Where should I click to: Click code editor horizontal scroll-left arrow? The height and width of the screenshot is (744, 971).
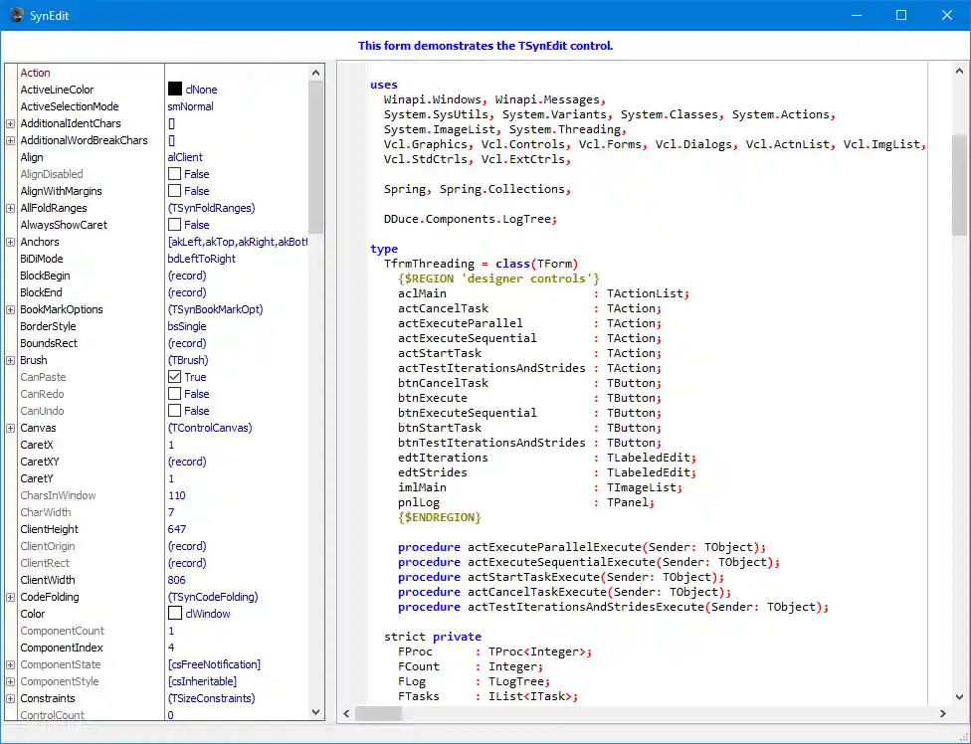pyautogui.click(x=345, y=714)
